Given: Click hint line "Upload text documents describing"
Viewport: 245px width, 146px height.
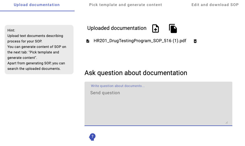Looking at the screenshot, I should click(x=35, y=36).
